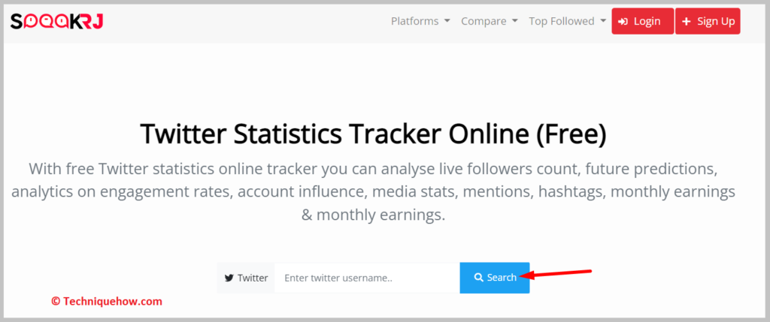
Task: Click the Twitter bird icon
Action: click(x=229, y=278)
